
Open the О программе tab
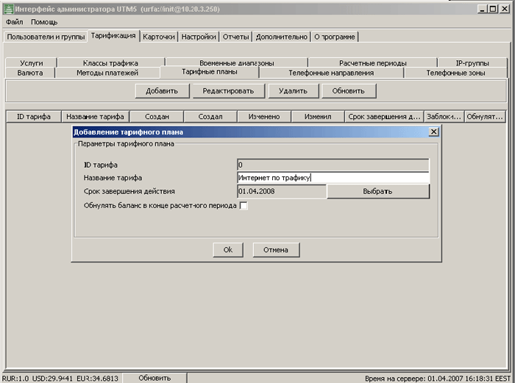334,37
